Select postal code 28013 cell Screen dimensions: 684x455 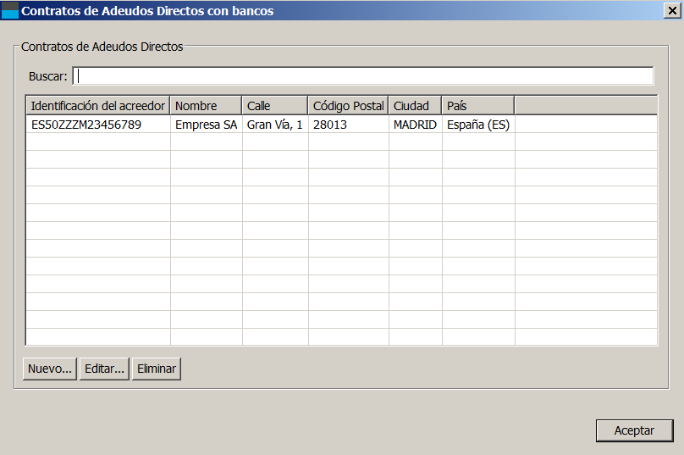349,125
